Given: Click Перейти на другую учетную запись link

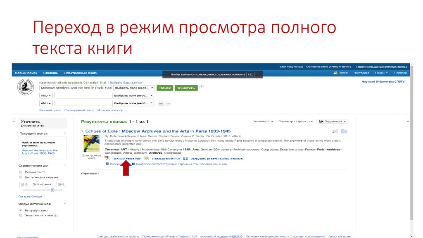Looking at the screenshot, I should pyautogui.click(x=381, y=67).
